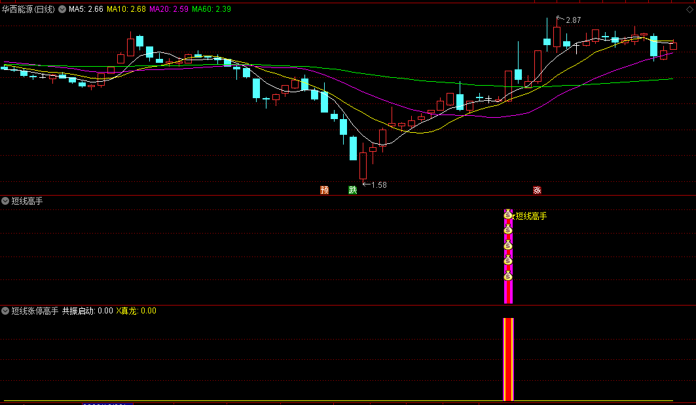Collapse the 短线涨停高手 indicator panel arrow
The image size is (696, 405).
(x=5, y=311)
